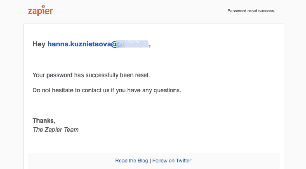Open the Follow on Twitter link
Screen dimensions: 306x169
(x=172, y=161)
